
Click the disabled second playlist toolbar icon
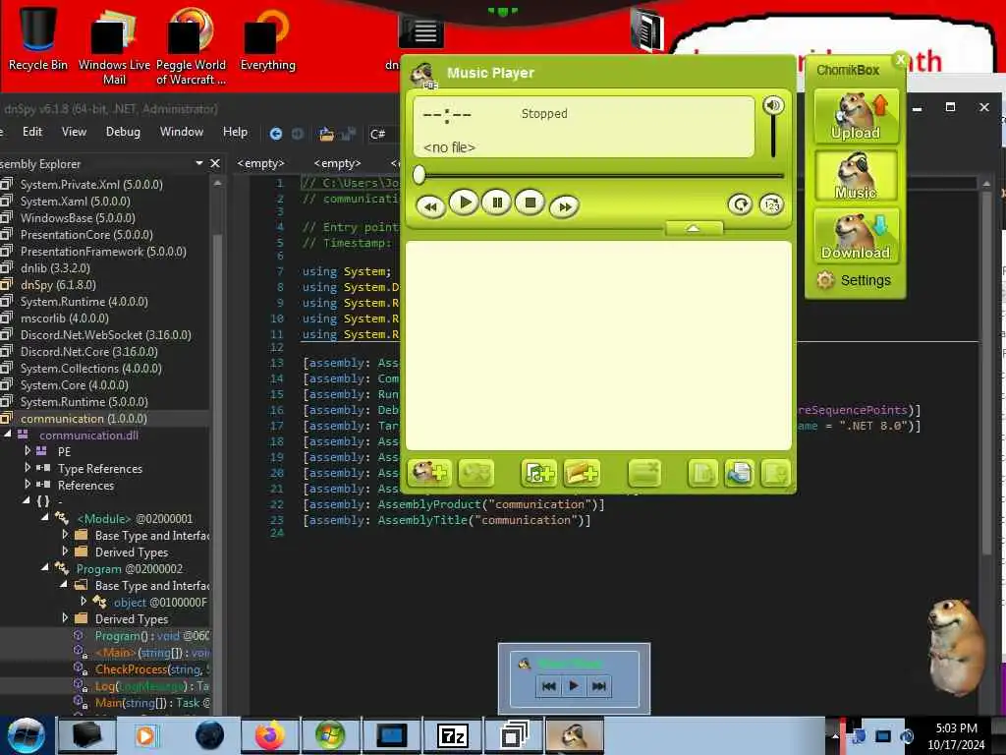tap(475, 474)
